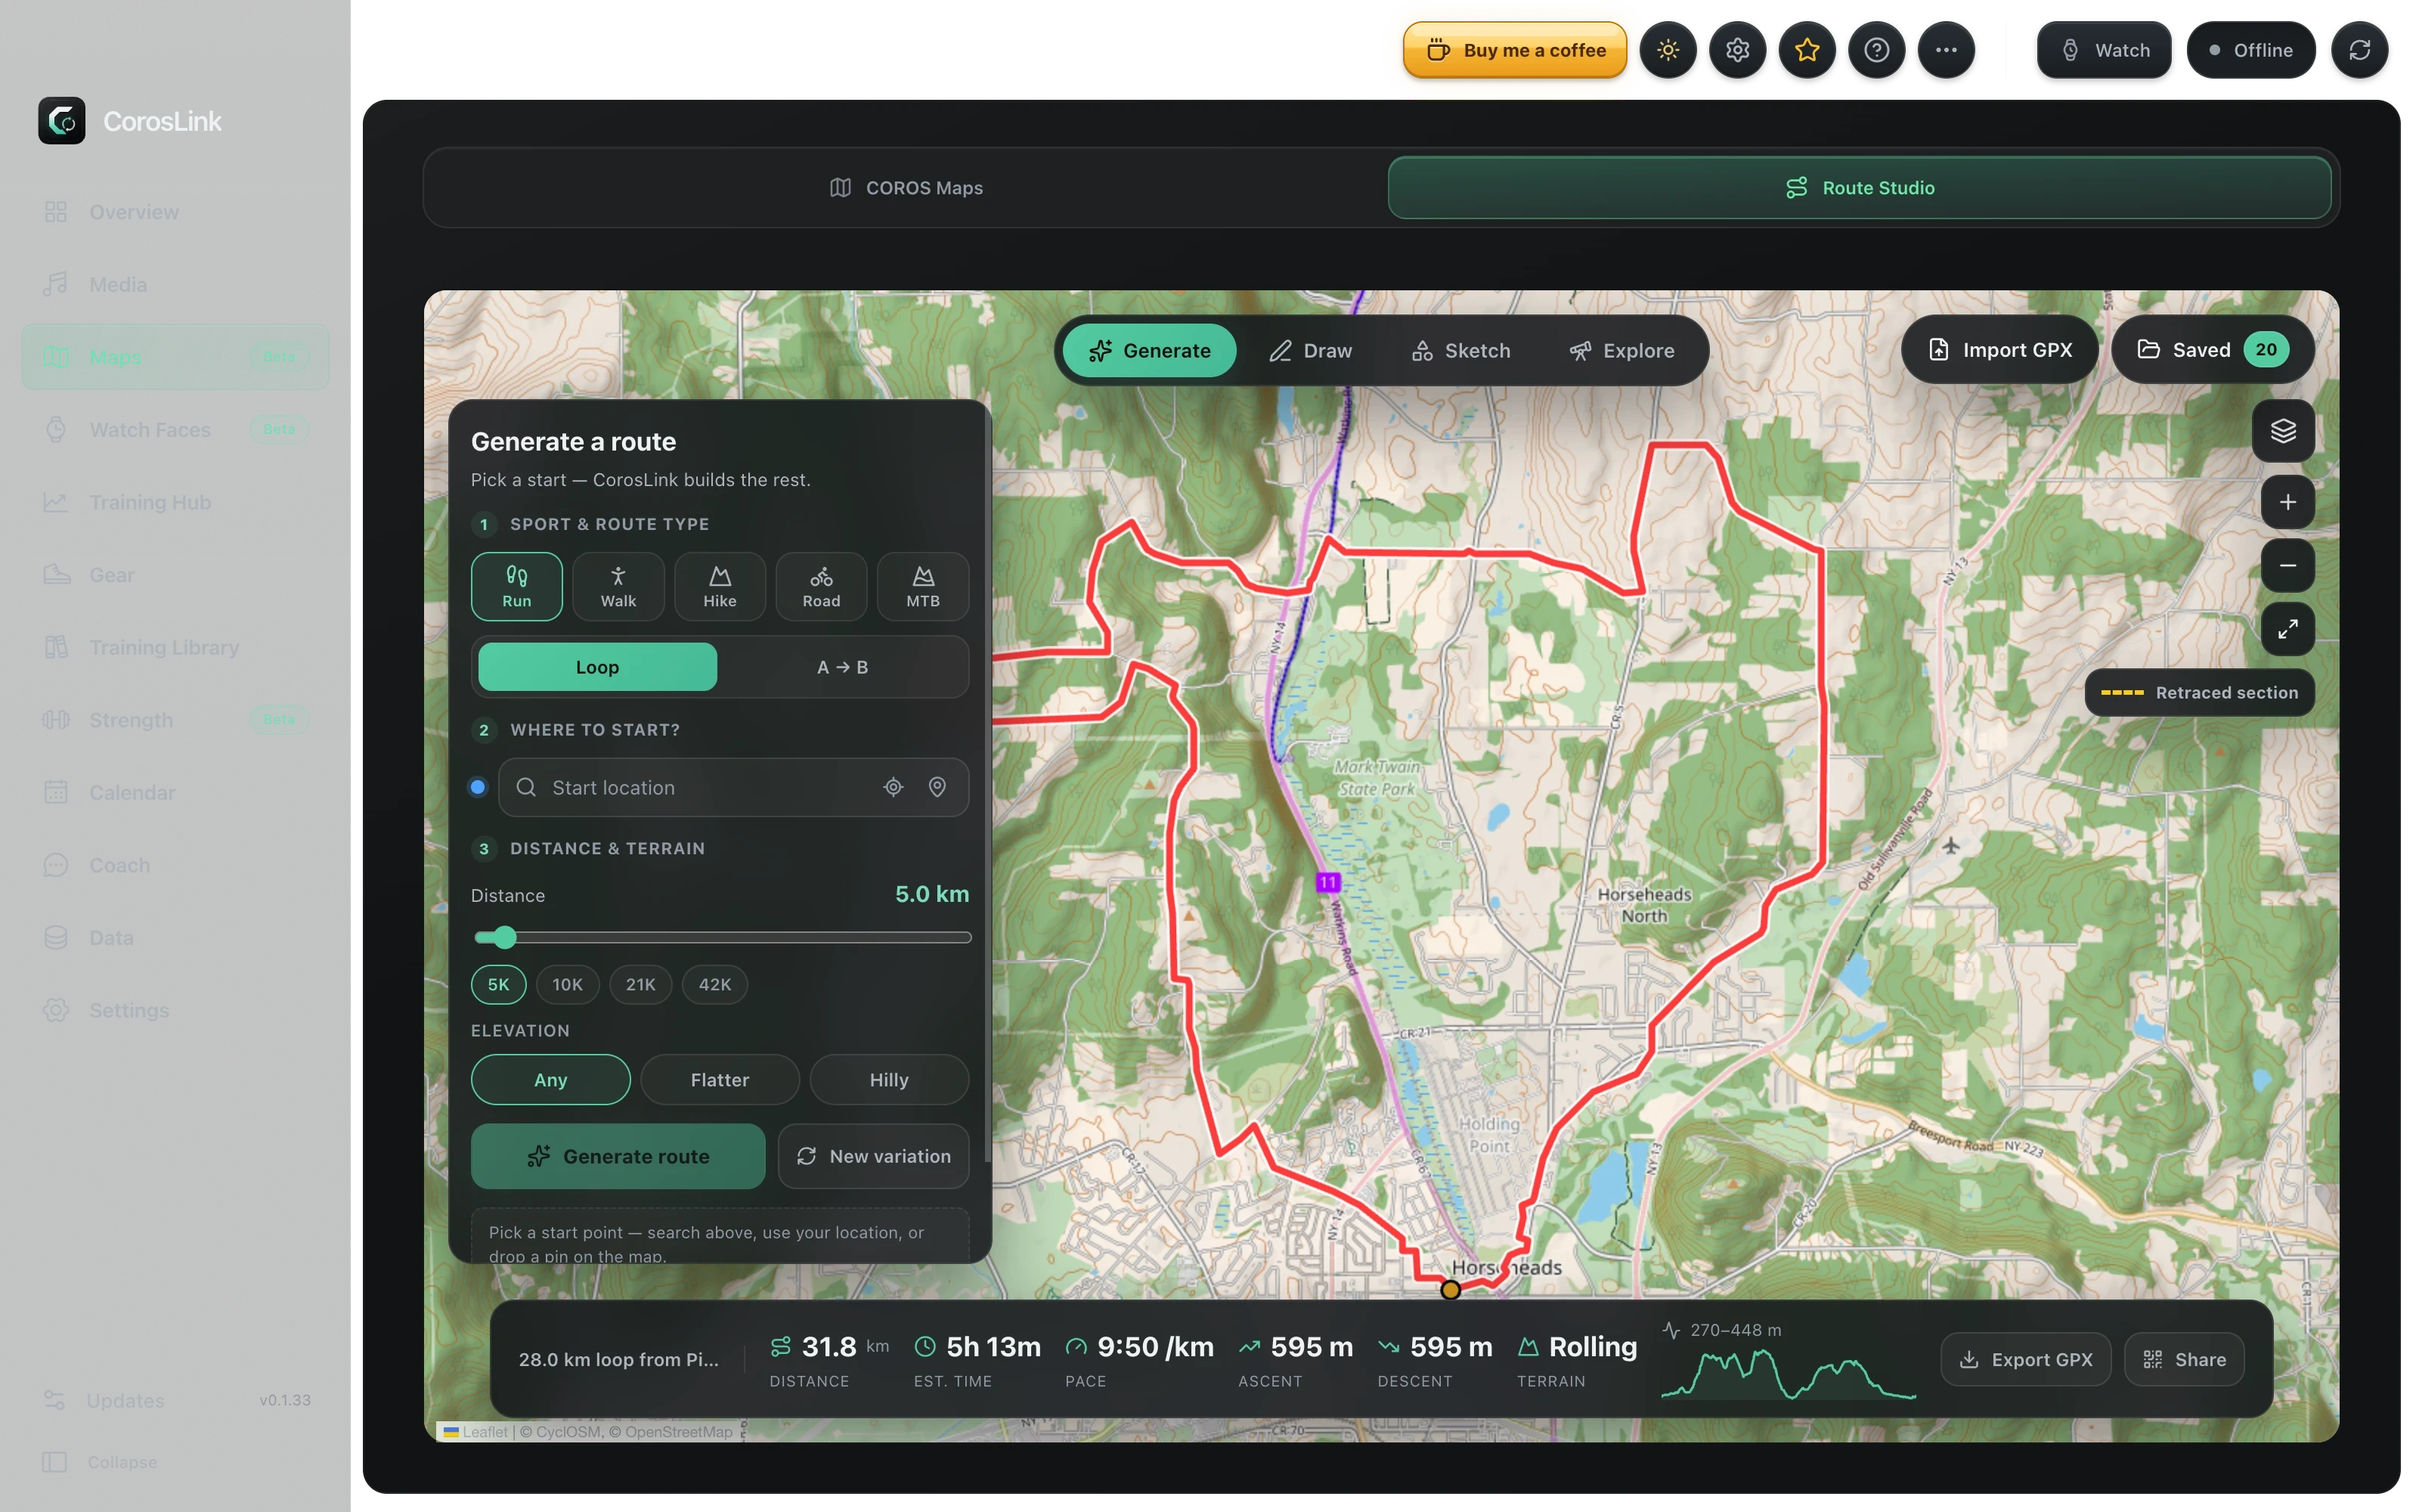Select the Walk sport type
This screenshot has height=1512, width=2419.
point(618,586)
